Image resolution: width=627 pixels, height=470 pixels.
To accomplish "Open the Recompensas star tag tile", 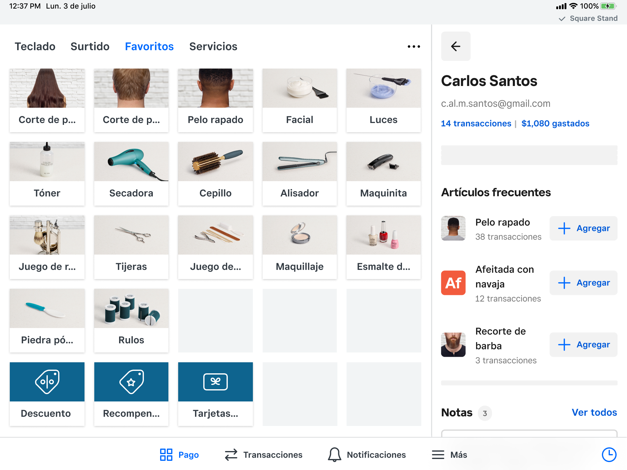I will [131, 382].
